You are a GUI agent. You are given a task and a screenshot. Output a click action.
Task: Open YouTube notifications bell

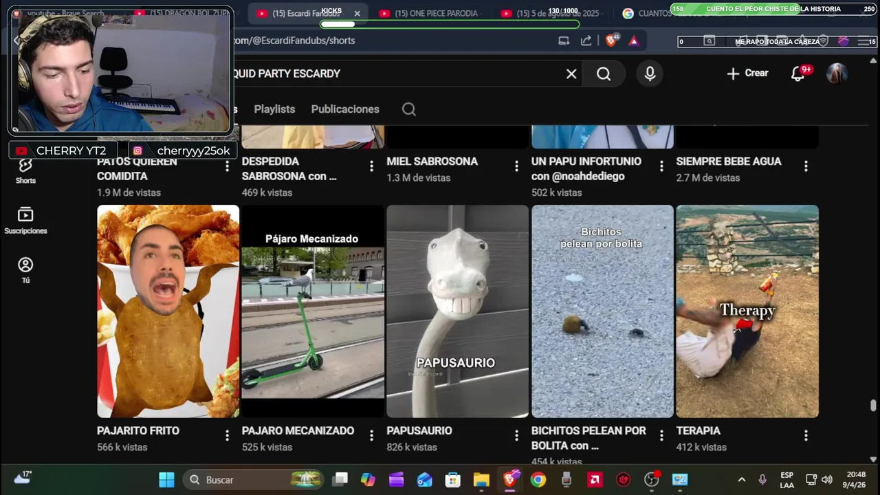(x=798, y=74)
